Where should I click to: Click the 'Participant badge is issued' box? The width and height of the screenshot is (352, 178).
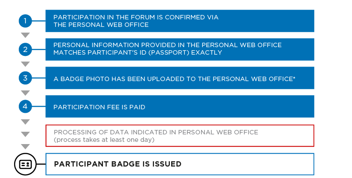pos(180,164)
